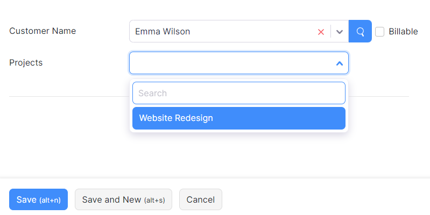Click the alt+n shortcut hint on Save

coord(50,200)
